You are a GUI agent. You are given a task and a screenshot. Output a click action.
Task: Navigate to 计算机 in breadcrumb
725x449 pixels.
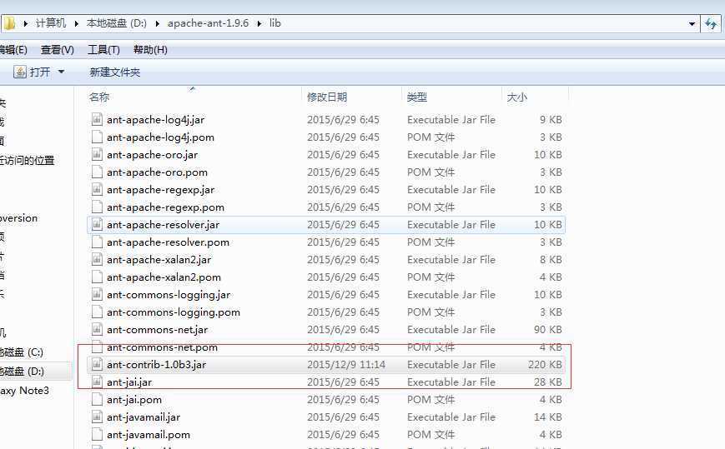coord(51,23)
